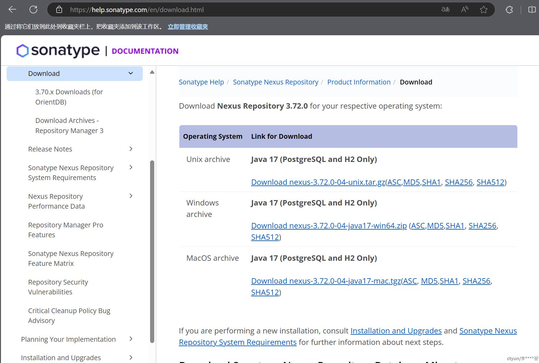Screen dimensions: 539x363
Task: Open SHA1 link for unix archive
Action: coord(431,182)
